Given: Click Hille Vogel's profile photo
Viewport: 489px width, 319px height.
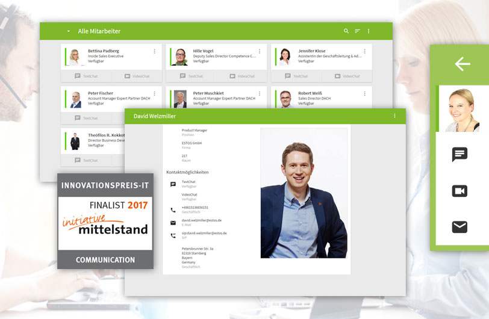Looking at the screenshot, I should click(180, 57).
